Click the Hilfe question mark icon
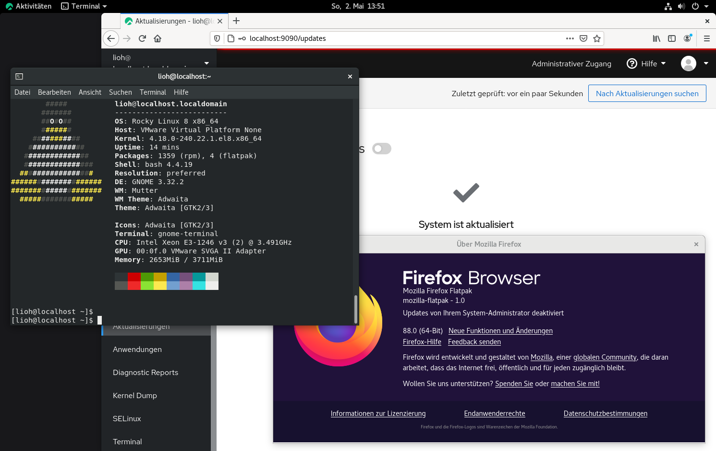Viewport: 716px width, 451px height. [632, 63]
